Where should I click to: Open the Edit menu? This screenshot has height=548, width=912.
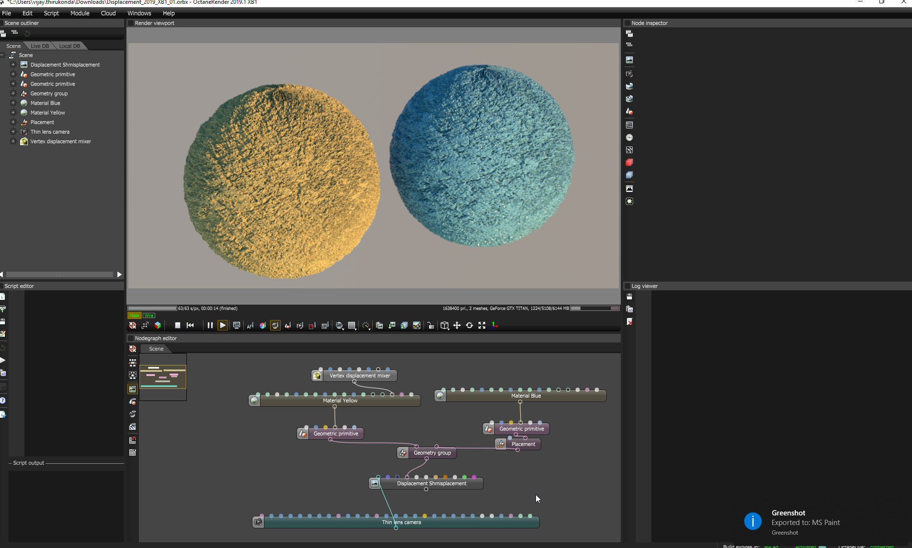coord(27,13)
